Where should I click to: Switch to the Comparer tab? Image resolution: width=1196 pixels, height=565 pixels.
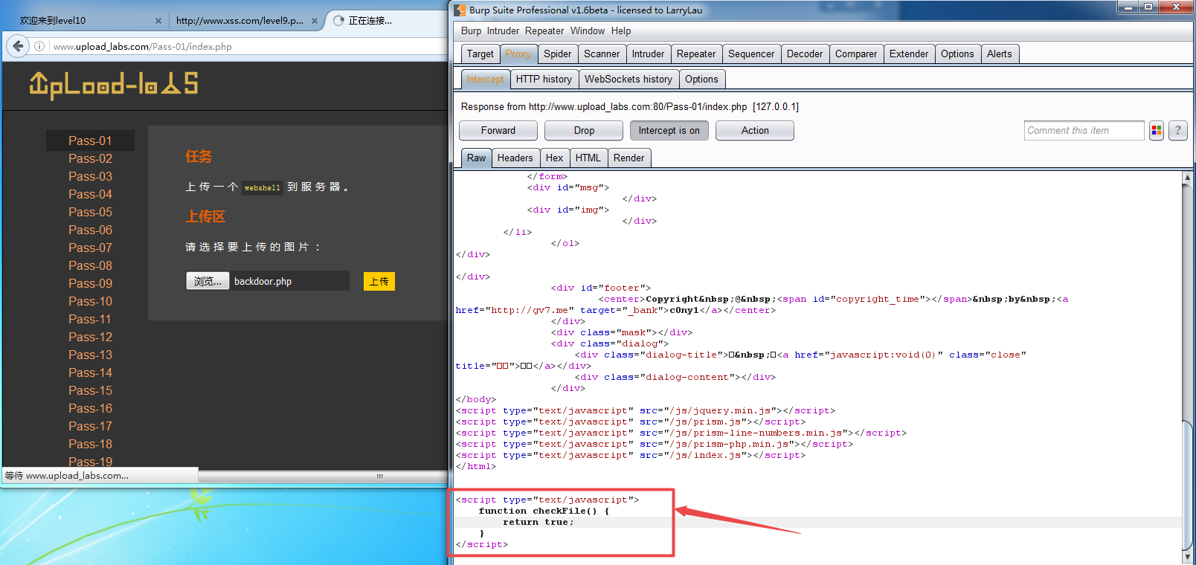point(856,54)
